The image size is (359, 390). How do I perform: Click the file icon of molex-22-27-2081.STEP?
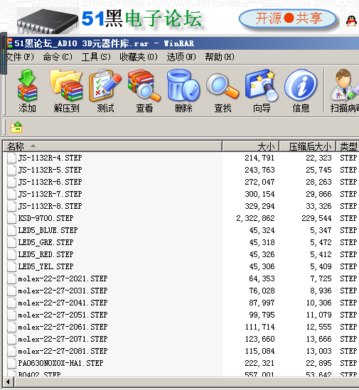click(x=11, y=351)
